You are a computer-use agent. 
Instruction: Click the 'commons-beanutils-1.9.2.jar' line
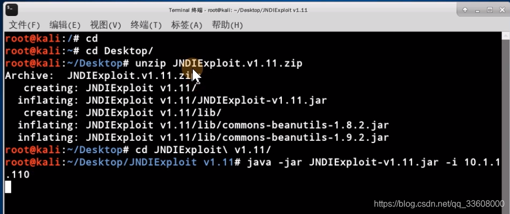(203, 138)
